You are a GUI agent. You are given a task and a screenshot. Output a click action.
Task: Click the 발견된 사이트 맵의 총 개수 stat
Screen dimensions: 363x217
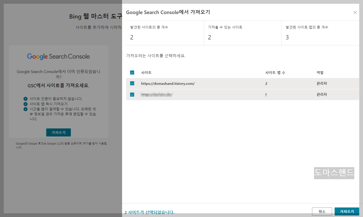320,33
